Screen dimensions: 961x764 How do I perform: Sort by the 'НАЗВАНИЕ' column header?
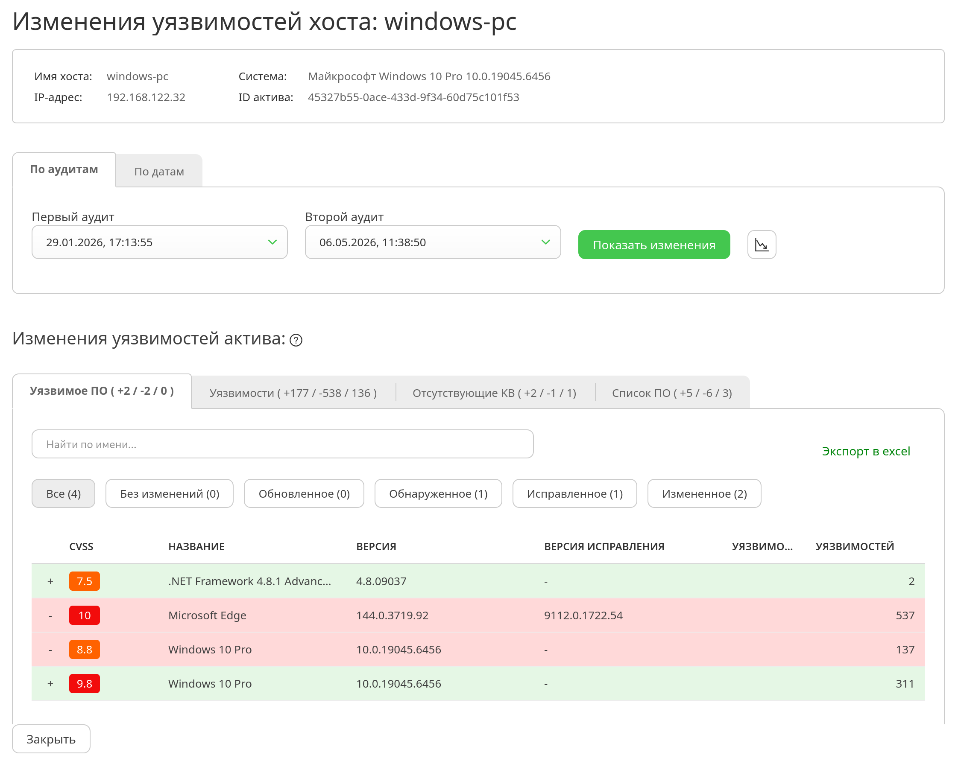(x=196, y=547)
